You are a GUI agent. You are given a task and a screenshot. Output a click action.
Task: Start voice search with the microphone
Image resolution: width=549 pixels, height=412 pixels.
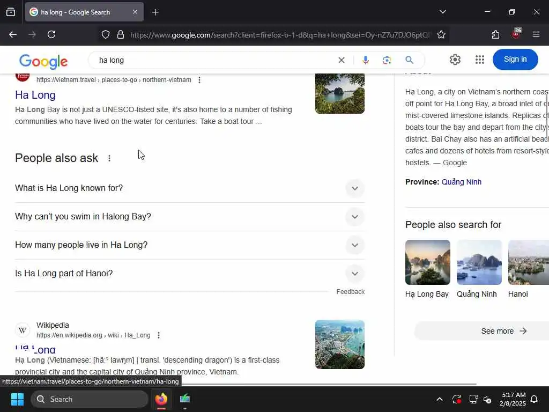pyautogui.click(x=366, y=60)
